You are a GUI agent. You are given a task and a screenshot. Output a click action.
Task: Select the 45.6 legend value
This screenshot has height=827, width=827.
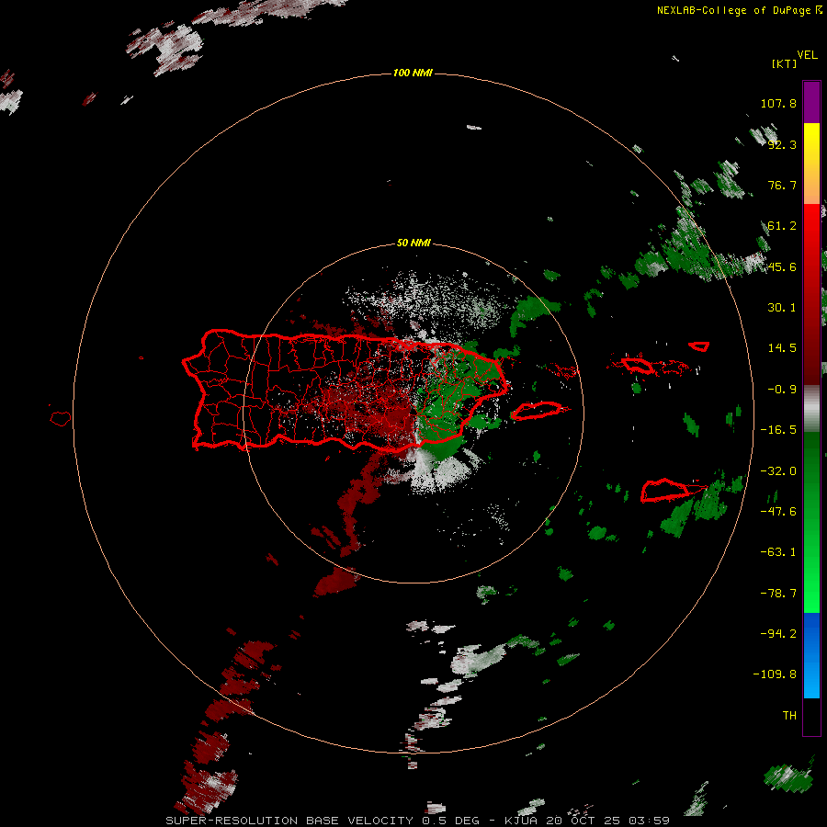point(782,266)
